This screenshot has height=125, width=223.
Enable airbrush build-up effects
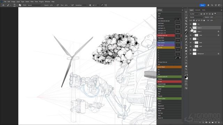(x=72, y=5)
